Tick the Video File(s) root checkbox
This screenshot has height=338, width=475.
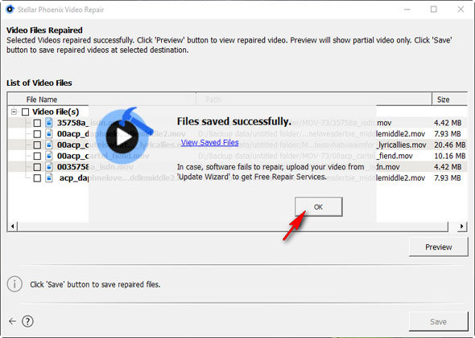26,112
